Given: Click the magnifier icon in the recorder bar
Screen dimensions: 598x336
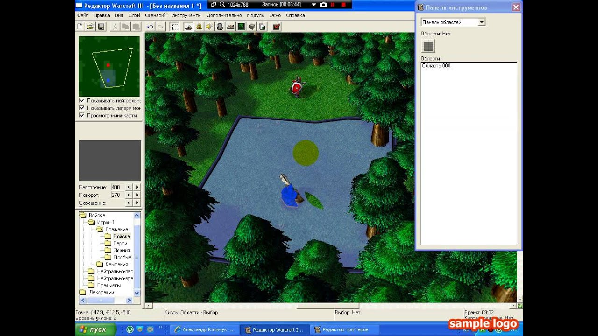Looking at the screenshot, I should 223,5.
